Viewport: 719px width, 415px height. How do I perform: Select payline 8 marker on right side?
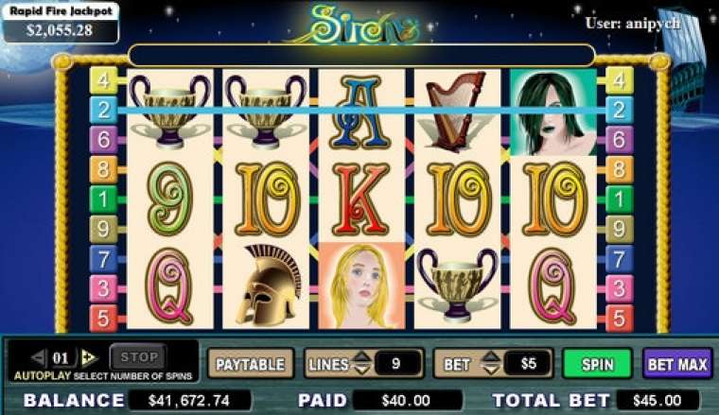[619, 169]
